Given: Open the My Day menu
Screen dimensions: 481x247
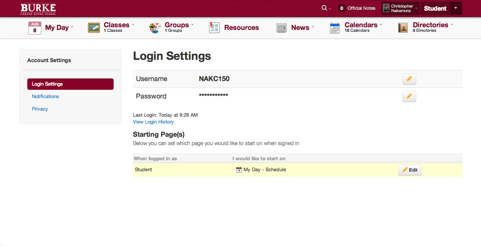Looking at the screenshot, I should 57,28.
